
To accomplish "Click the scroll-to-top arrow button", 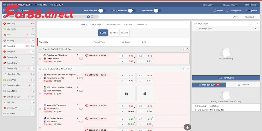I will [187, 127].
